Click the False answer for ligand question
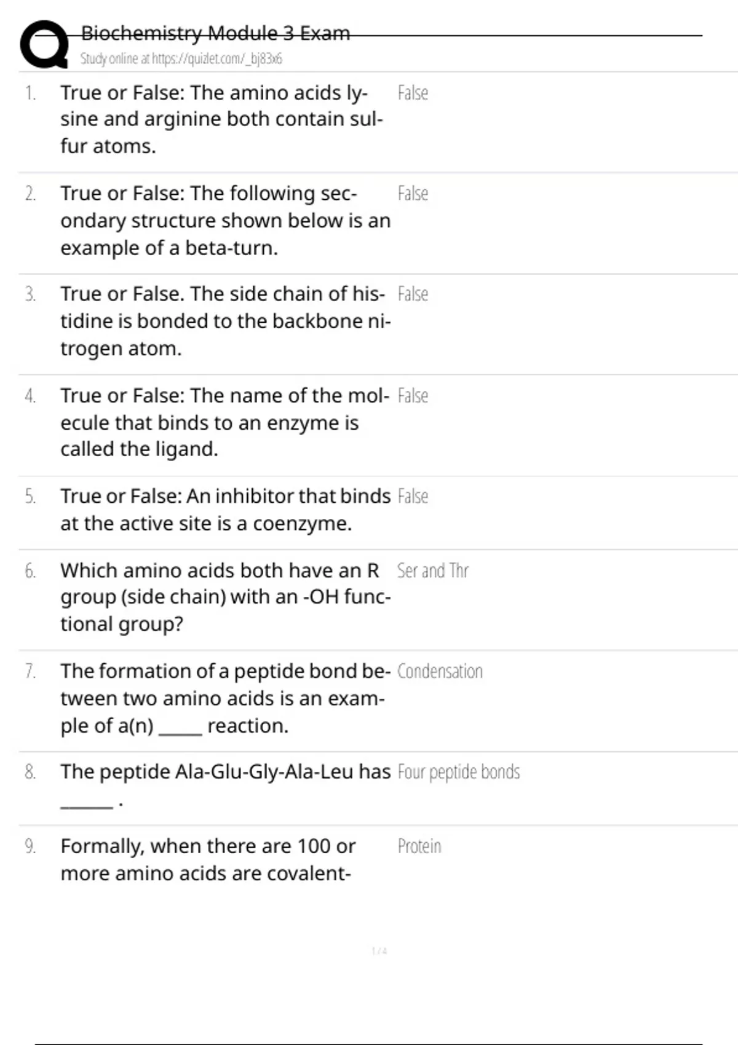The image size is (738, 1045). coord(413,396)
